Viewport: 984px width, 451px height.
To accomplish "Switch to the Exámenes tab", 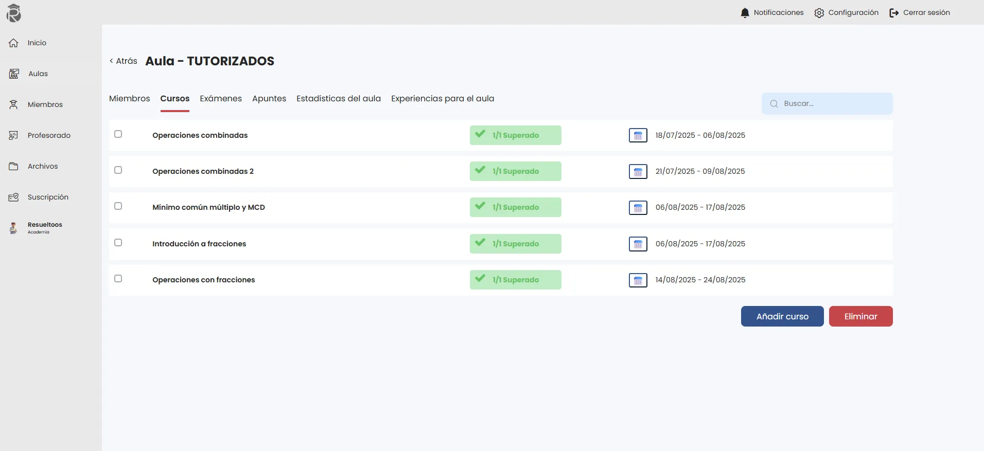I will tap(221, 99).
